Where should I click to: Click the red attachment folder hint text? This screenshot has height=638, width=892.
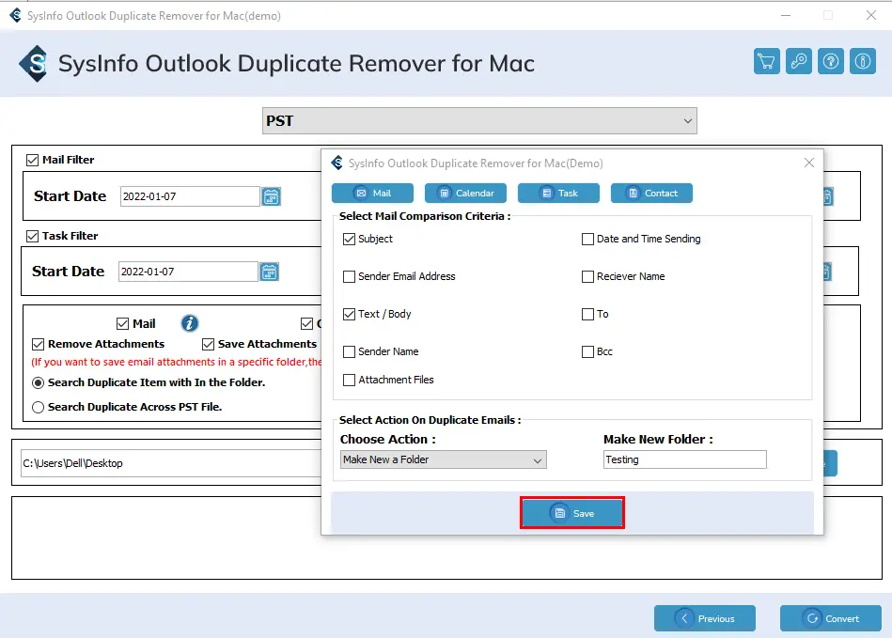point(177,362)
